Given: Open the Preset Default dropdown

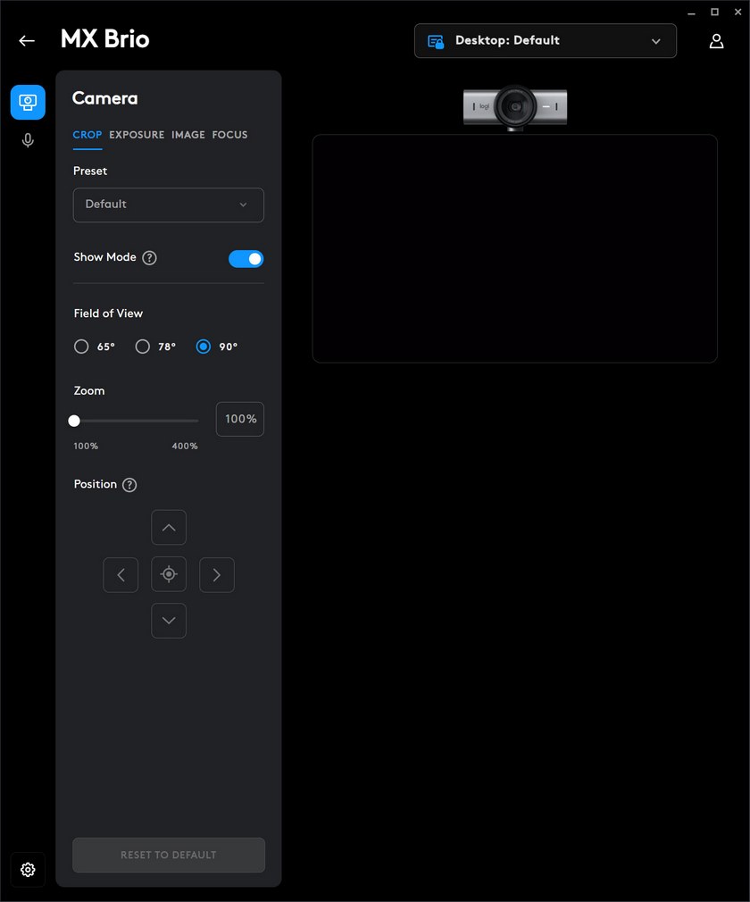Looking at the screenshot, I should click(x=169, y=205).
